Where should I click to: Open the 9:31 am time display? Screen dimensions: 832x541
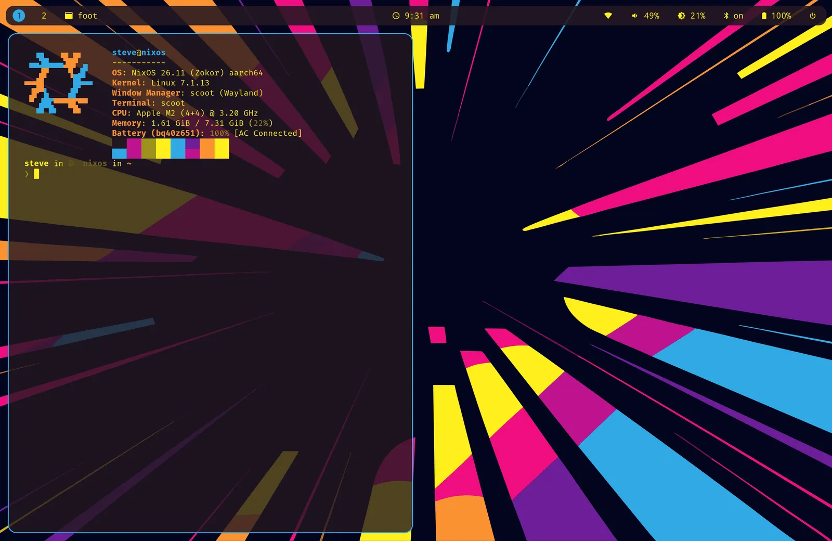pos(422,16)
